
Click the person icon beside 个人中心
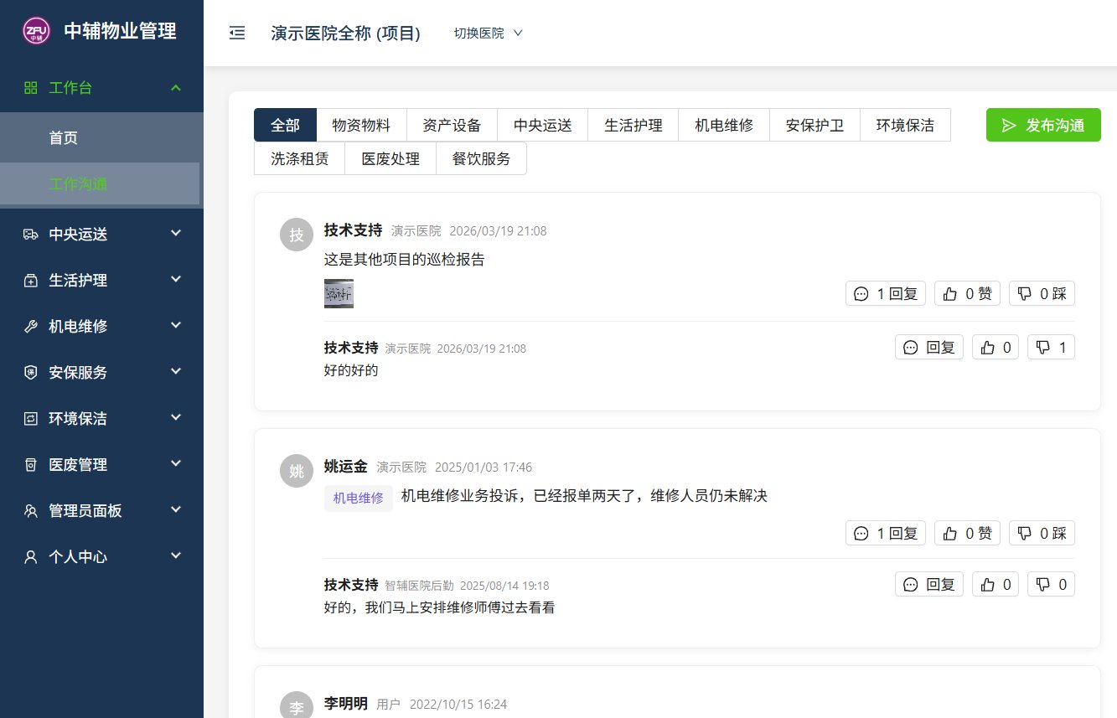tap(31, 557)
